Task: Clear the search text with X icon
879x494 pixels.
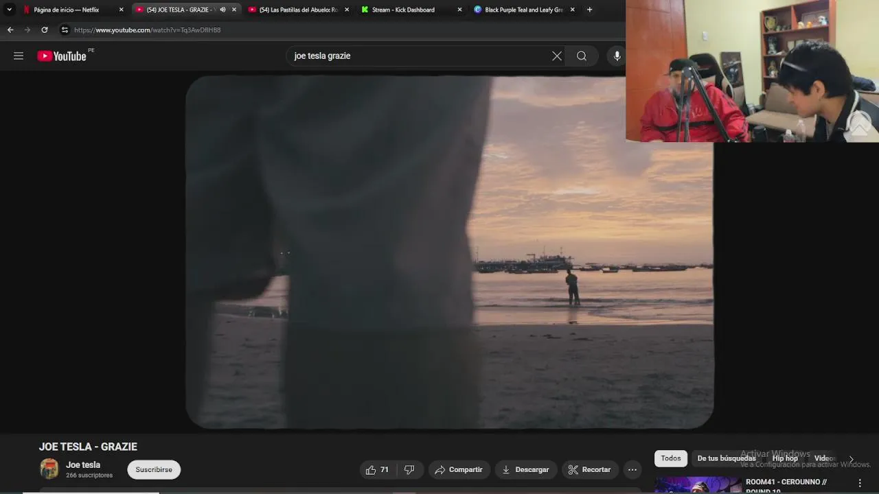Action: tap(557, 56)
